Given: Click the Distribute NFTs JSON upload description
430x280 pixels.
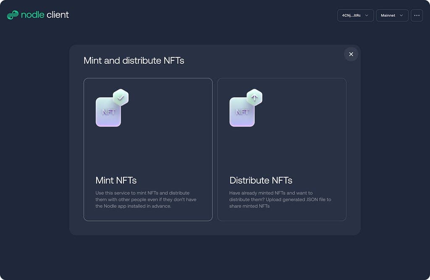Looking at the screenshot, I should click(280, 200).
